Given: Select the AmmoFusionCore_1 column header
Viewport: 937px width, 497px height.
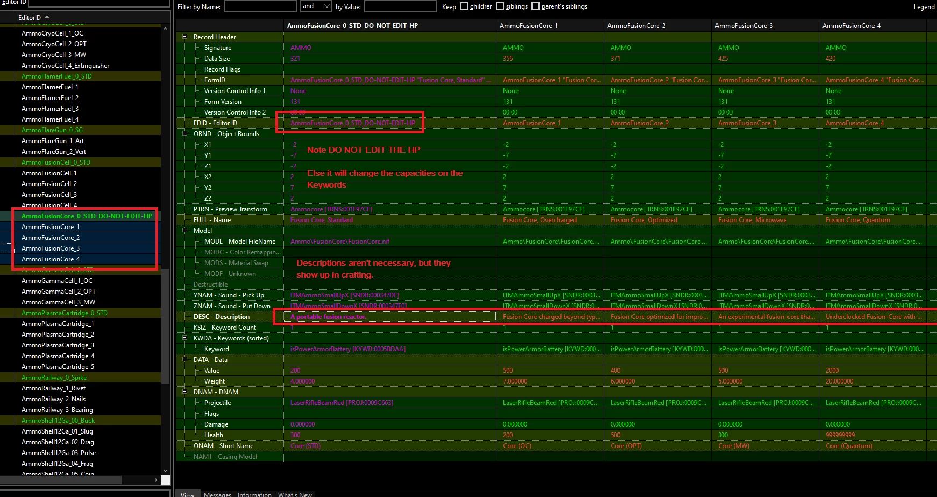Looking at the screenshot, I should (x=550, y=26).
